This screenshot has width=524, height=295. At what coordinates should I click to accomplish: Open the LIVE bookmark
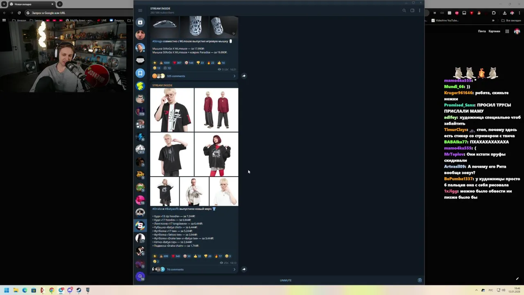click(102, 20)
